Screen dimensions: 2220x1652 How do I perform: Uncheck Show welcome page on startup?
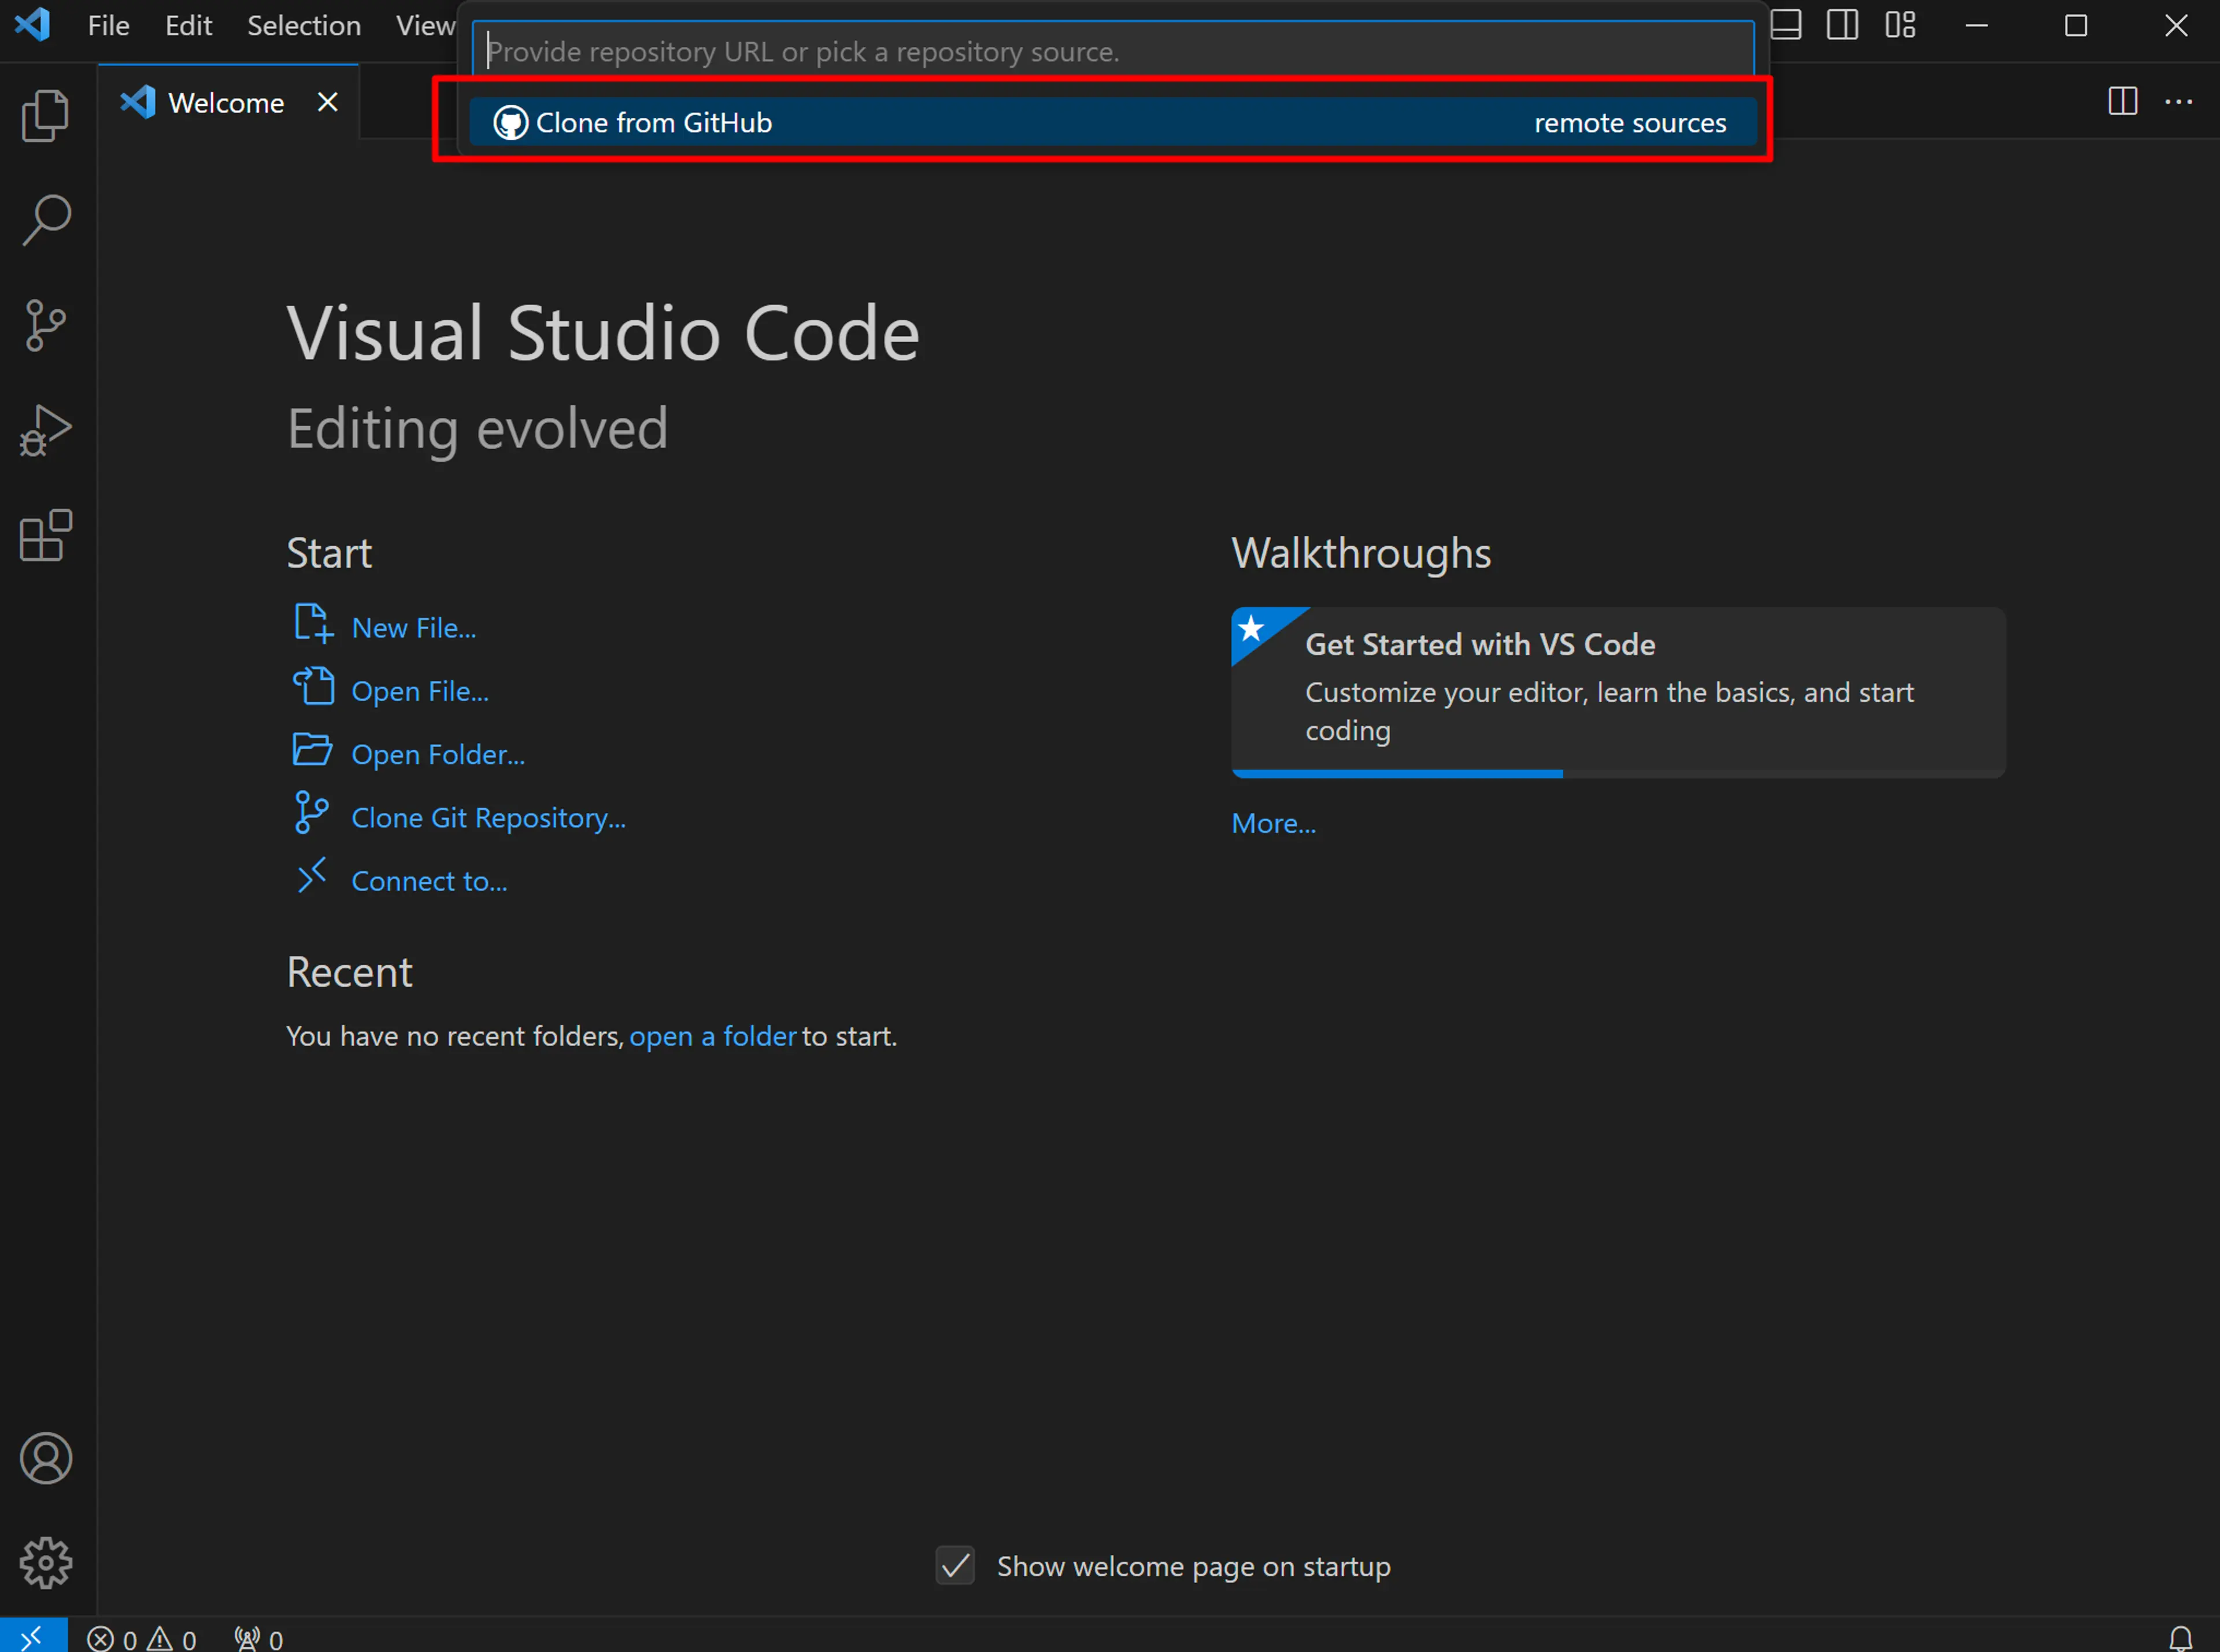955,1565
